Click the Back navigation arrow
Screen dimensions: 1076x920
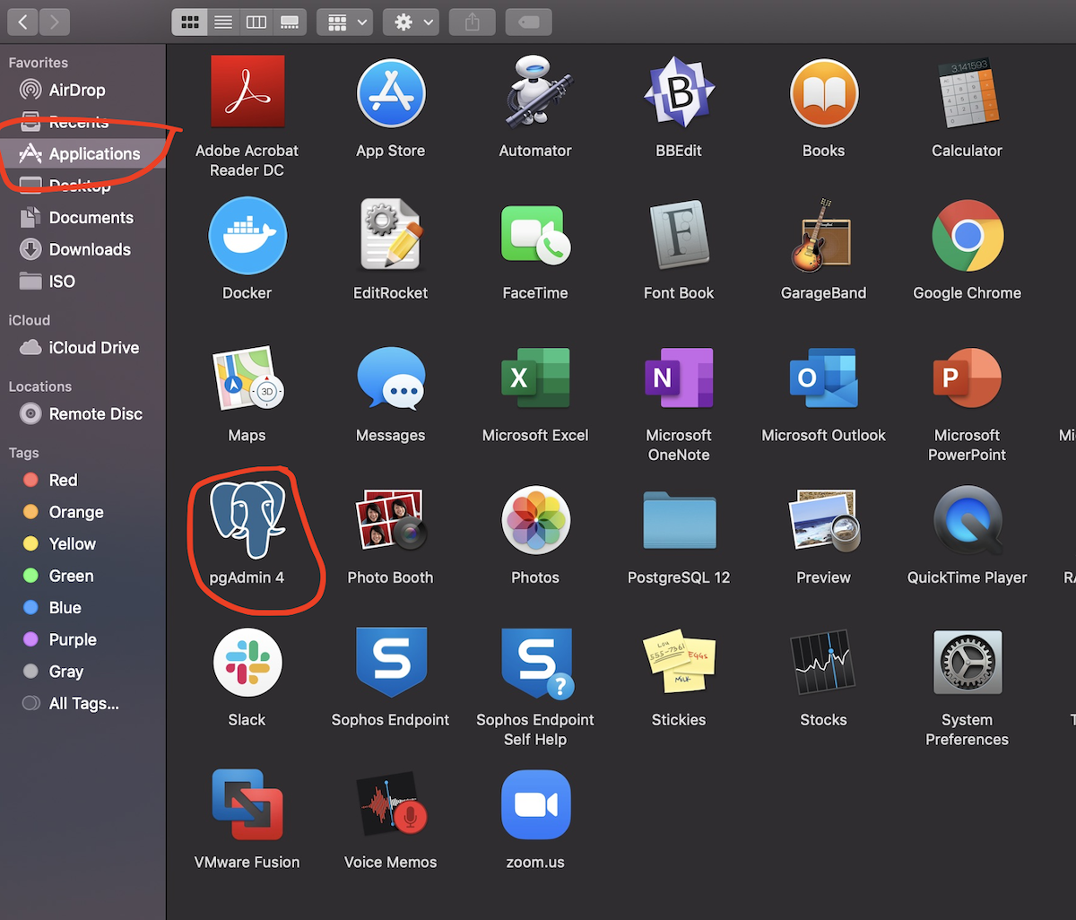[22, 22]
